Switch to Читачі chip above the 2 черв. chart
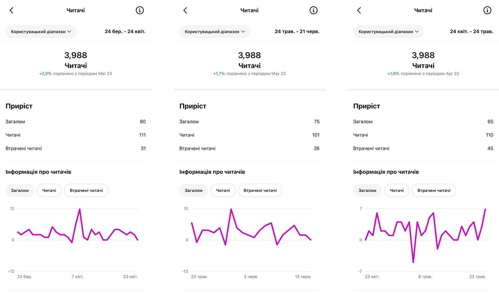This screenshot has width=499, height=293. coord(223,191)
